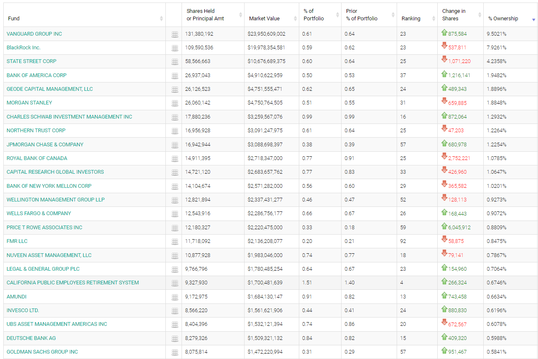Open WELLINGTON MANAGEMENT GROUP LLP link

click(x=56, y=200)
